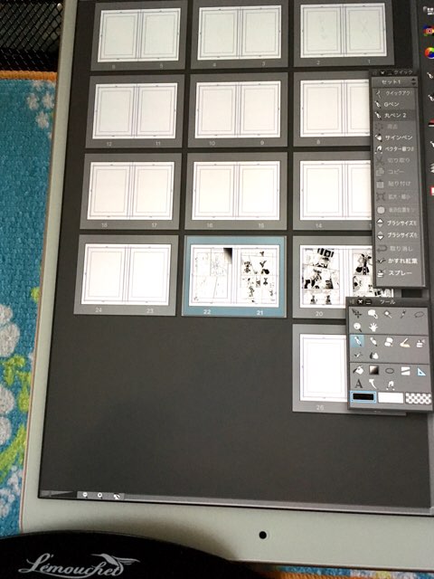Select the black main color swatch
This screenshot has width=434, height=579.
click(x=363, y=397)
